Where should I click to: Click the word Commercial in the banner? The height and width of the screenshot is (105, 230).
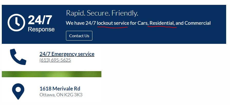[x=198, y=23]
